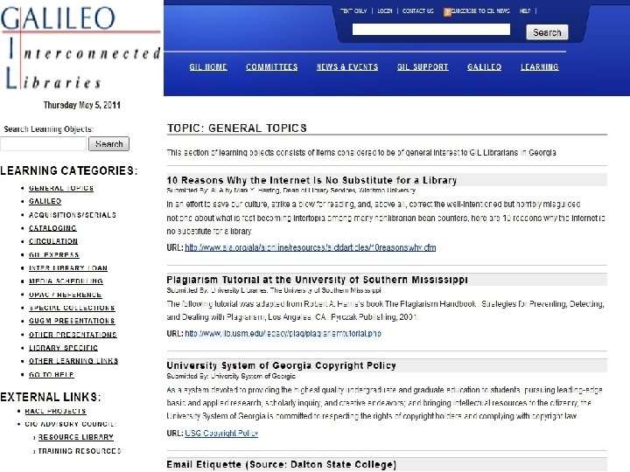
Task: Focus the Search Learning Objects field
Action: pos(44,143)
